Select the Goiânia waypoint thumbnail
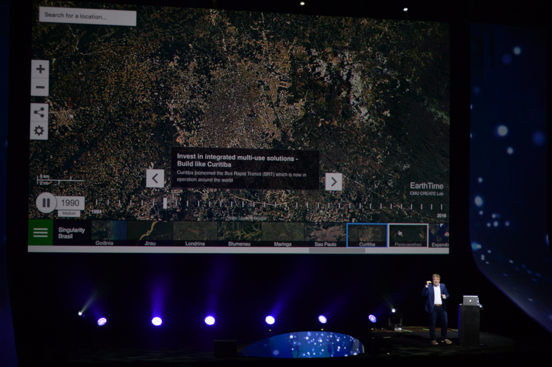This screenshot has height=367, width=552. (x=109, y=233)
